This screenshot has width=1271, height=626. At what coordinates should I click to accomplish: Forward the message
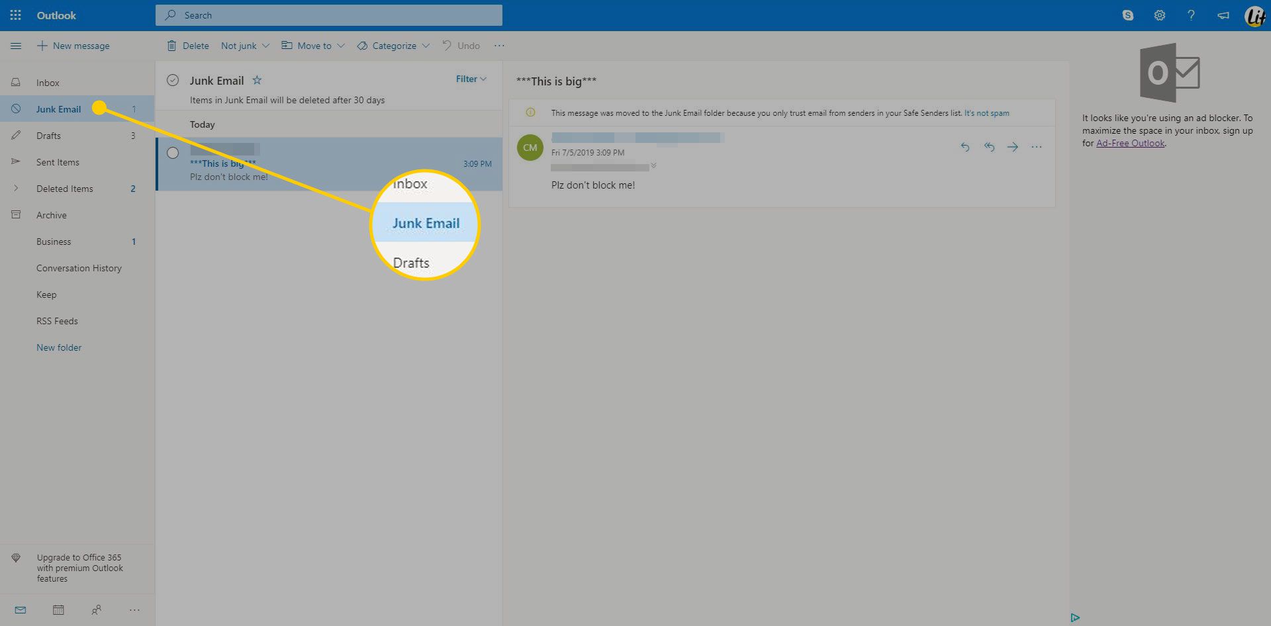coord(1013,147)
